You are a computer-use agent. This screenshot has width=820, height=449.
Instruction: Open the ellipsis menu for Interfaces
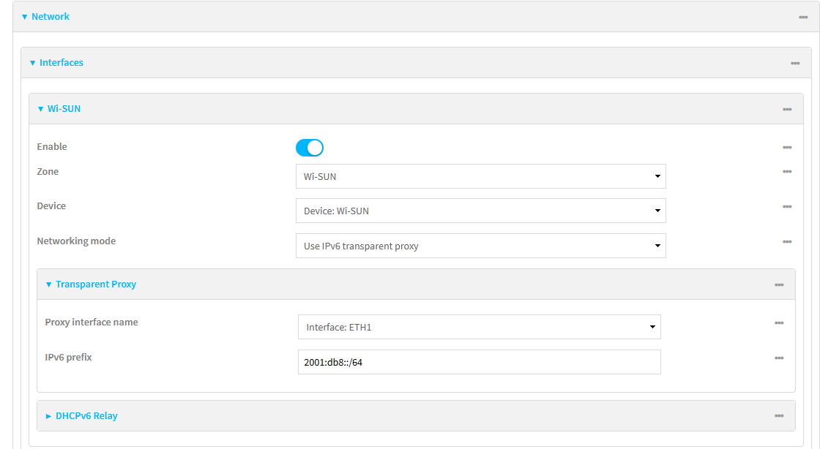coord(795,63)
